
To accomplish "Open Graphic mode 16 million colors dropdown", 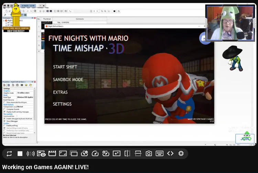I will (25, 93).
